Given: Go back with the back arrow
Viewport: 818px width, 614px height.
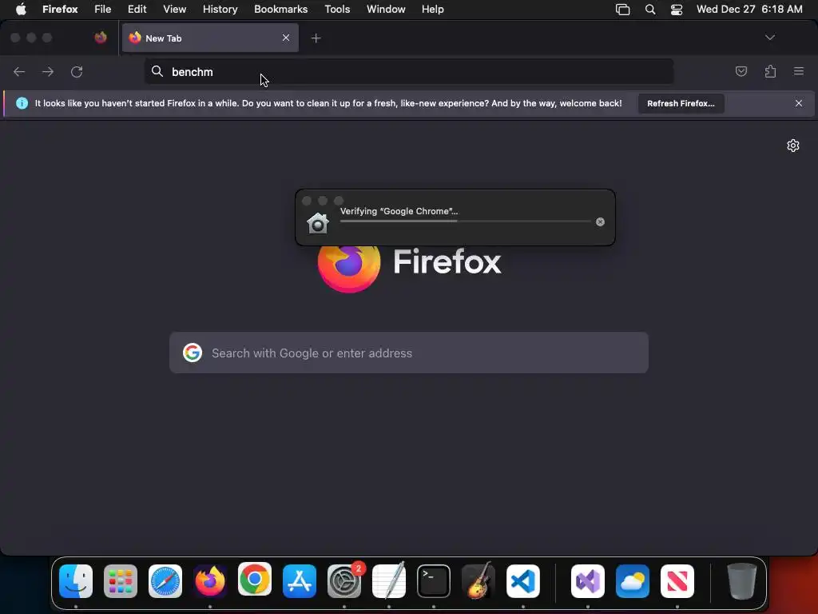Looking at the screenshot, I should coord(19,71).
